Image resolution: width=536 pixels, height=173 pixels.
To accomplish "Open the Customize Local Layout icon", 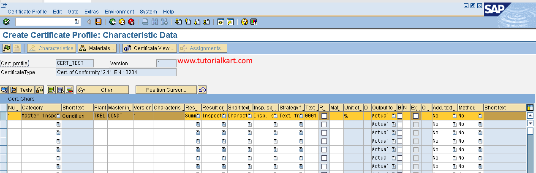I will (x=253, y=21).
